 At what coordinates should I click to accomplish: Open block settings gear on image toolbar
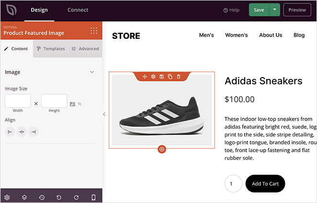tap(153, 77)
